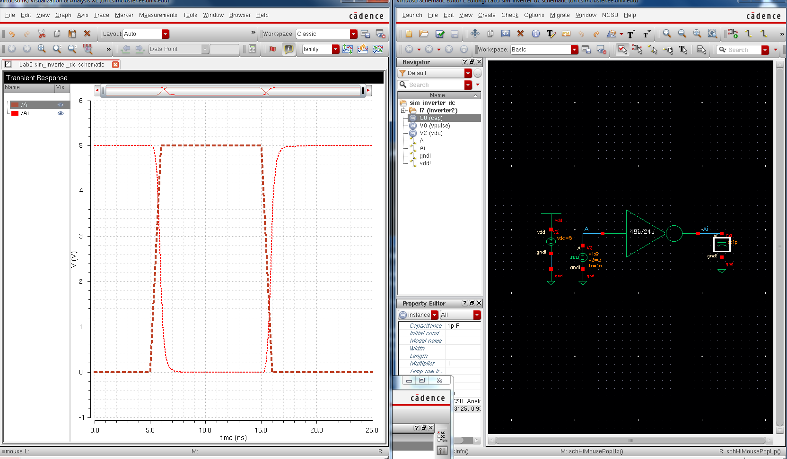Screen dimensions: 787x459
Task: Open the analysis settings sliders button
Action: (x=442, y=450)
